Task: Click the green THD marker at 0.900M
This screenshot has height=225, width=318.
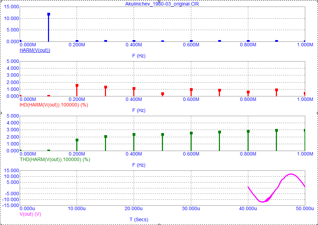Action: [277, 130]
